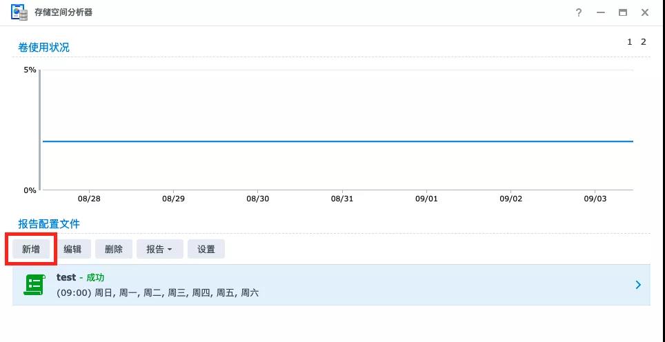The width and height of the screenshot is (665, 342).
Task: Maximize the 存储空间分析器 window
Action: click(x=623, y=12)
